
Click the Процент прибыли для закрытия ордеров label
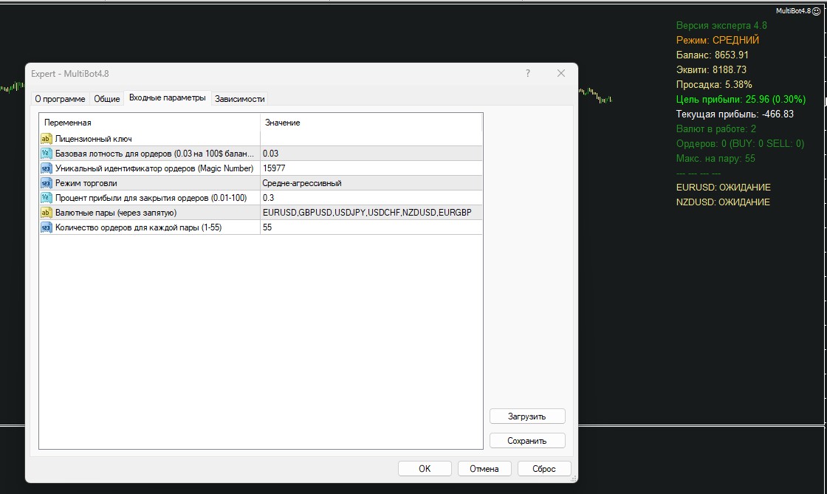151,198
